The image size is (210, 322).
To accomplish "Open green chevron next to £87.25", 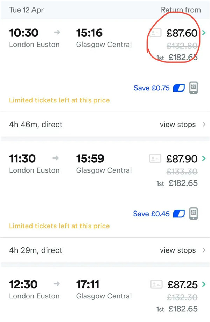I will click(x=204, y=284).
